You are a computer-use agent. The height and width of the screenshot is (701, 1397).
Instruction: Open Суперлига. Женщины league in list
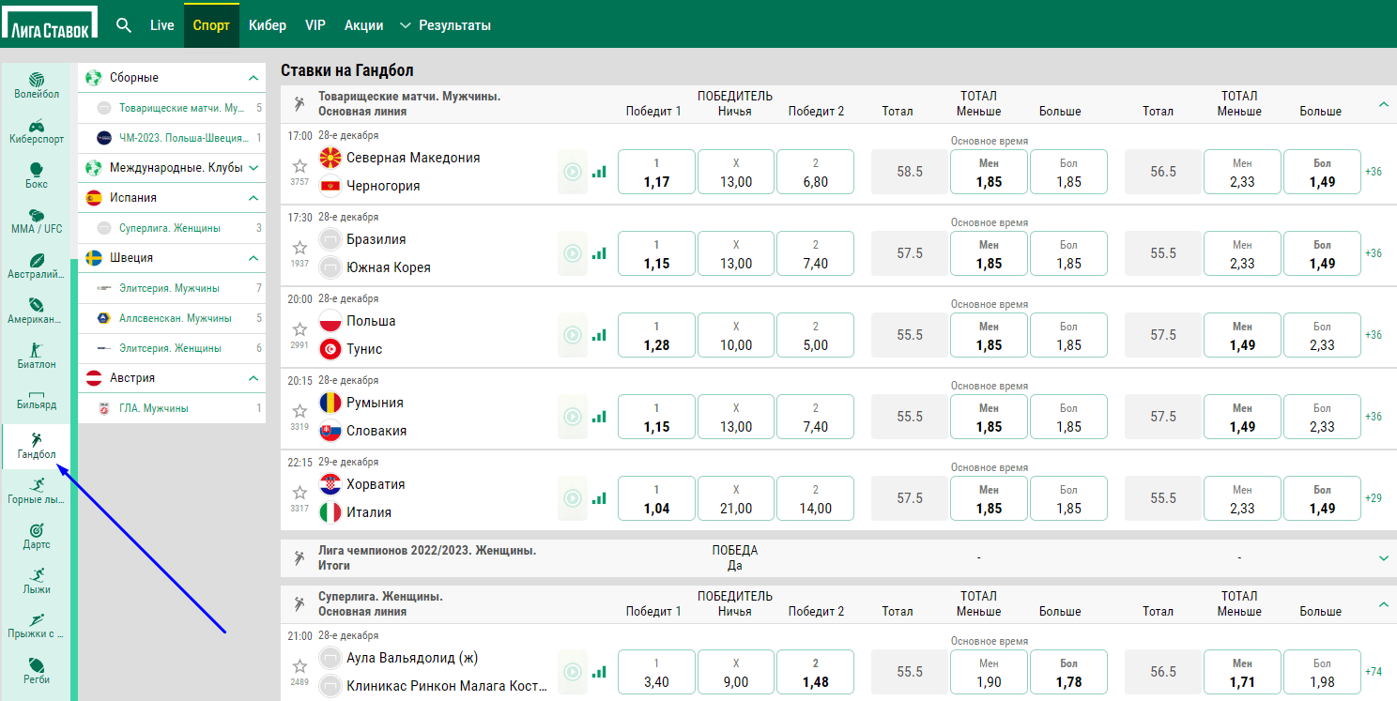(x=172, y=228)
